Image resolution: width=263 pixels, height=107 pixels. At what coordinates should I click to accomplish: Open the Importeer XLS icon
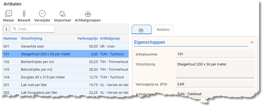(63, 14)
